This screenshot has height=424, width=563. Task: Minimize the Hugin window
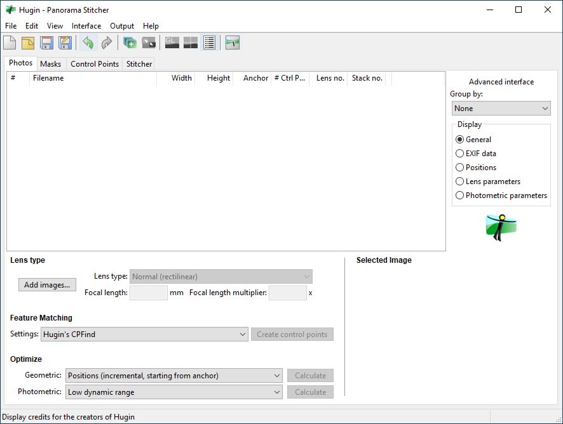click(490, 10)
